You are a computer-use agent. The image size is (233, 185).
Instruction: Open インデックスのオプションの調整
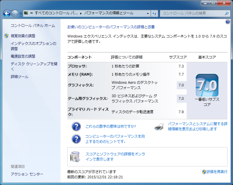34,46
